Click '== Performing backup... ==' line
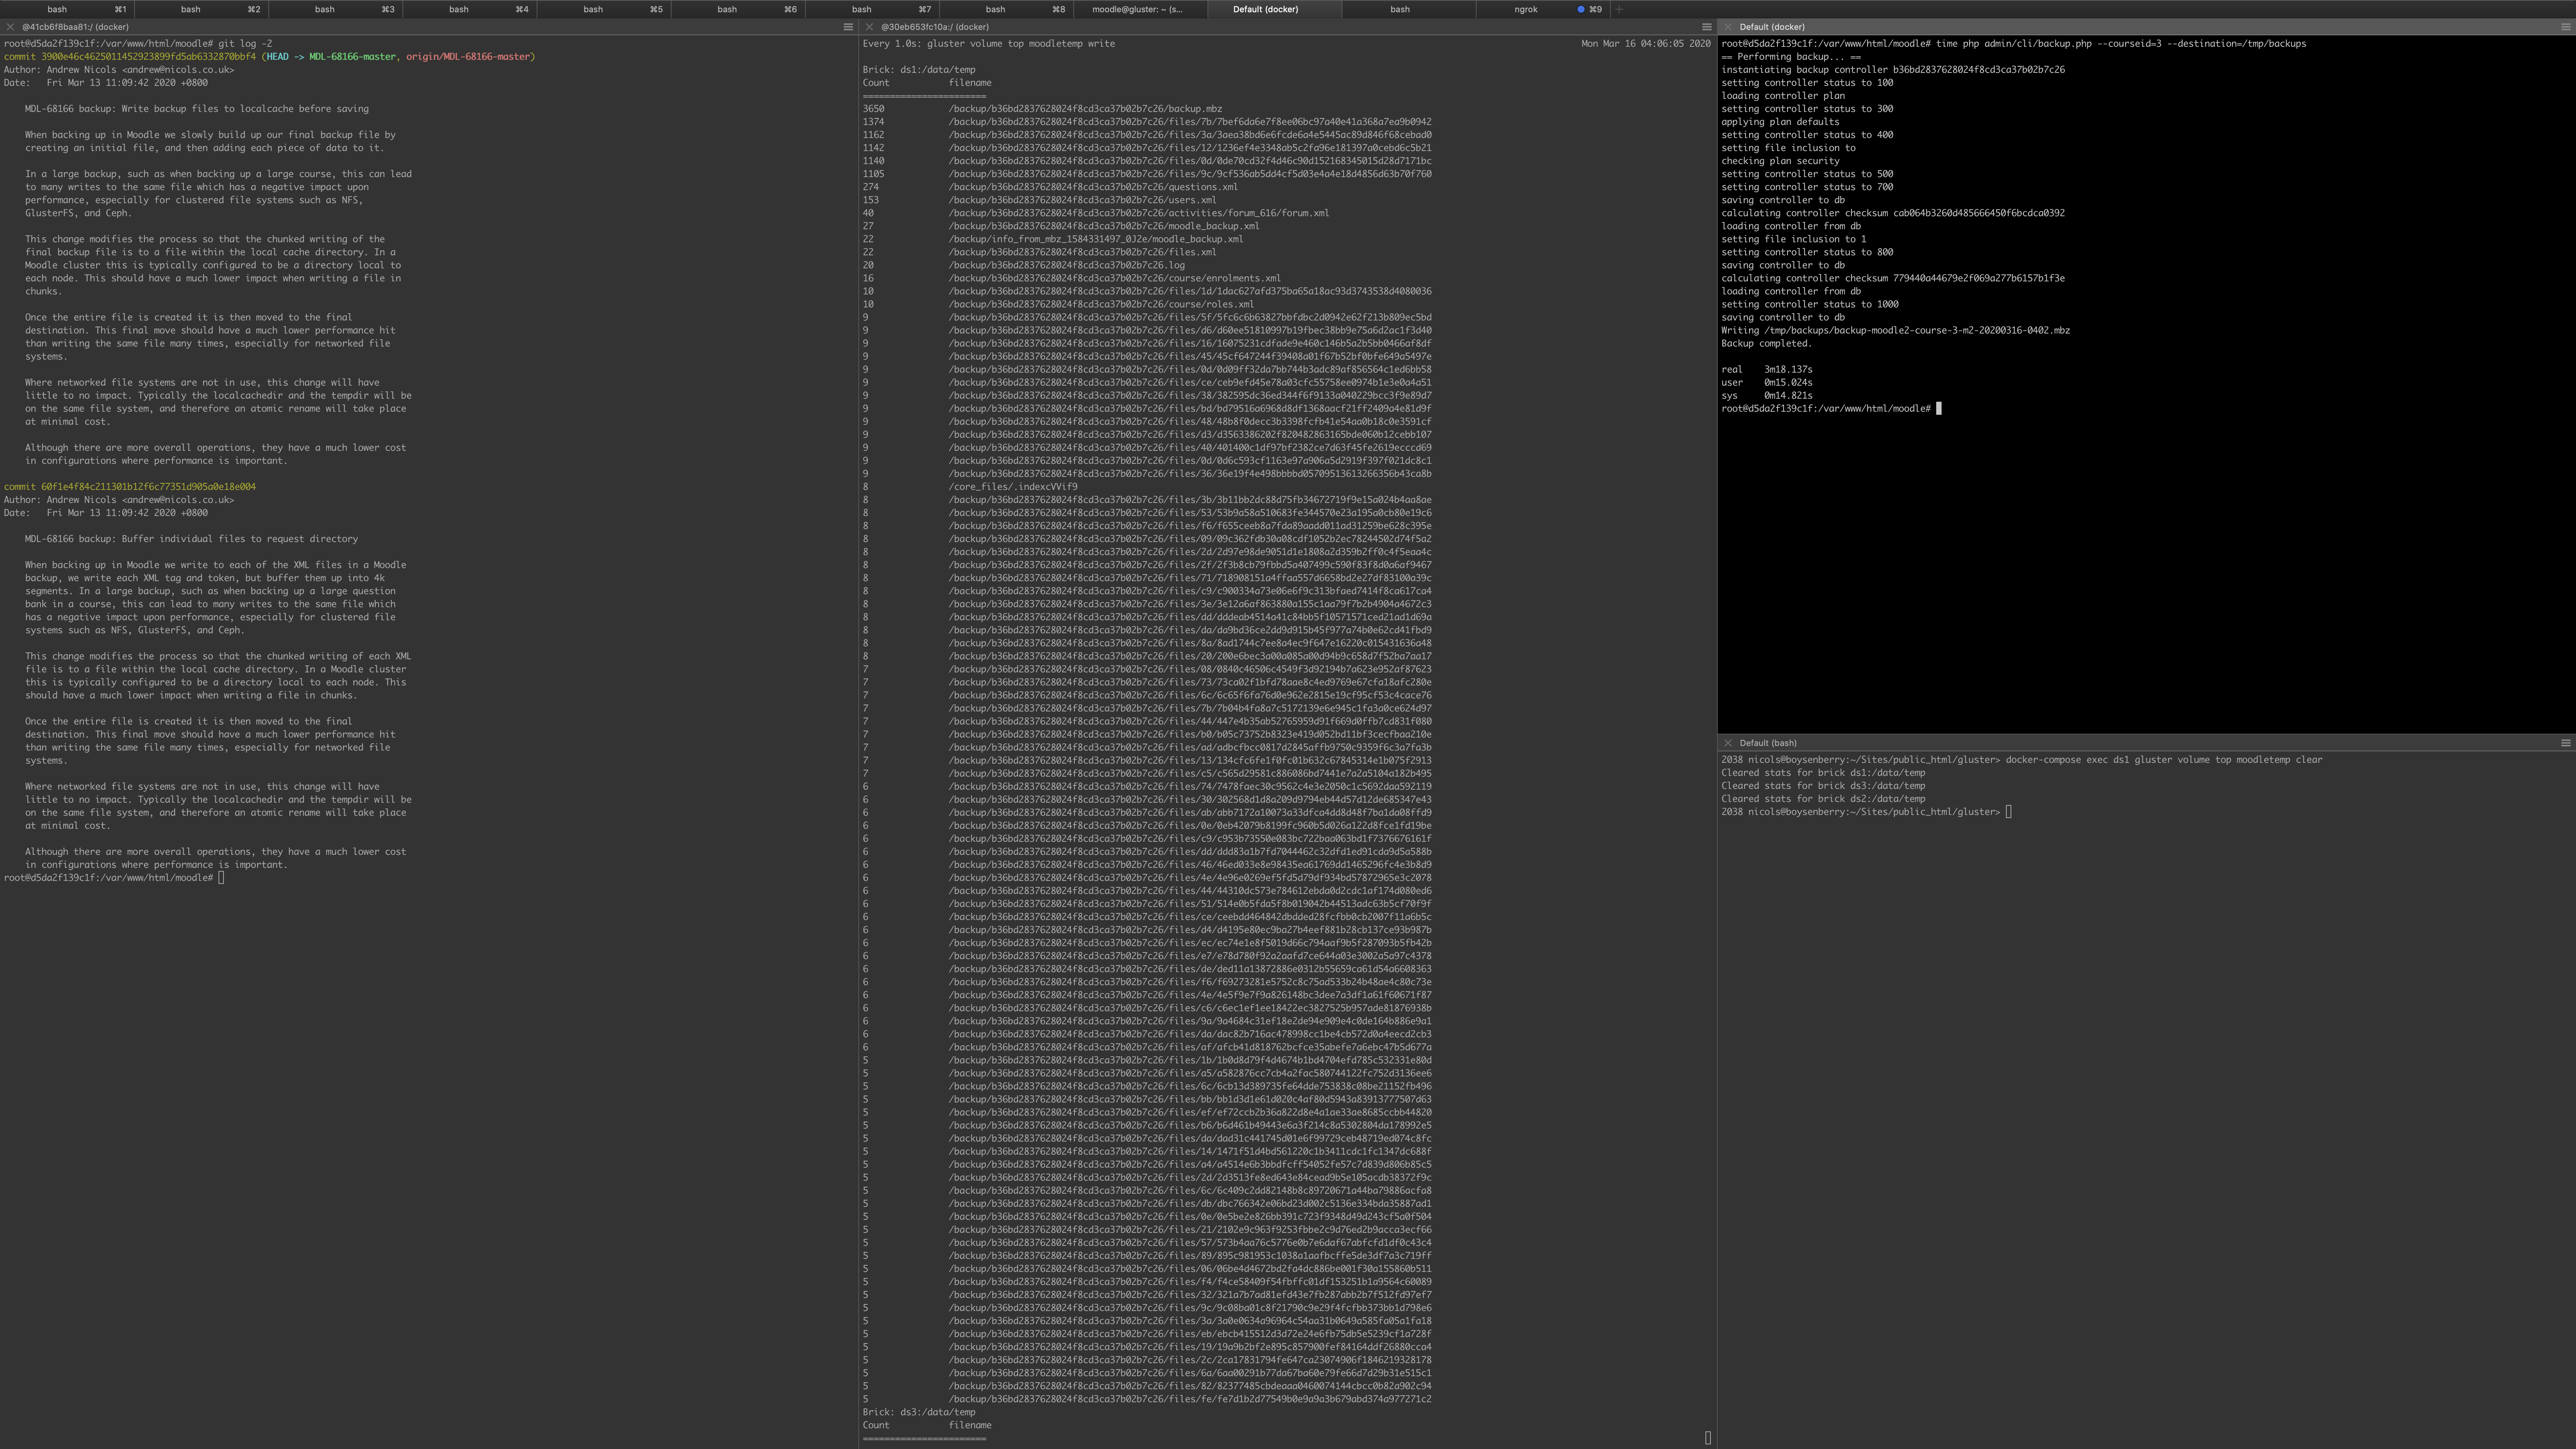Screen dimensions: 2576x1449 tap(1791, 57)
